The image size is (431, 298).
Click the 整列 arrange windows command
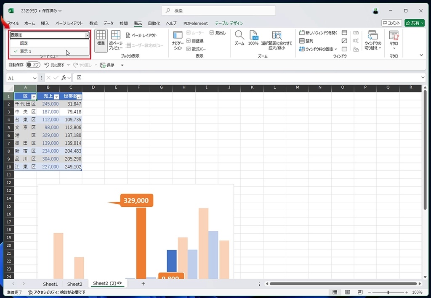point(306,41)
